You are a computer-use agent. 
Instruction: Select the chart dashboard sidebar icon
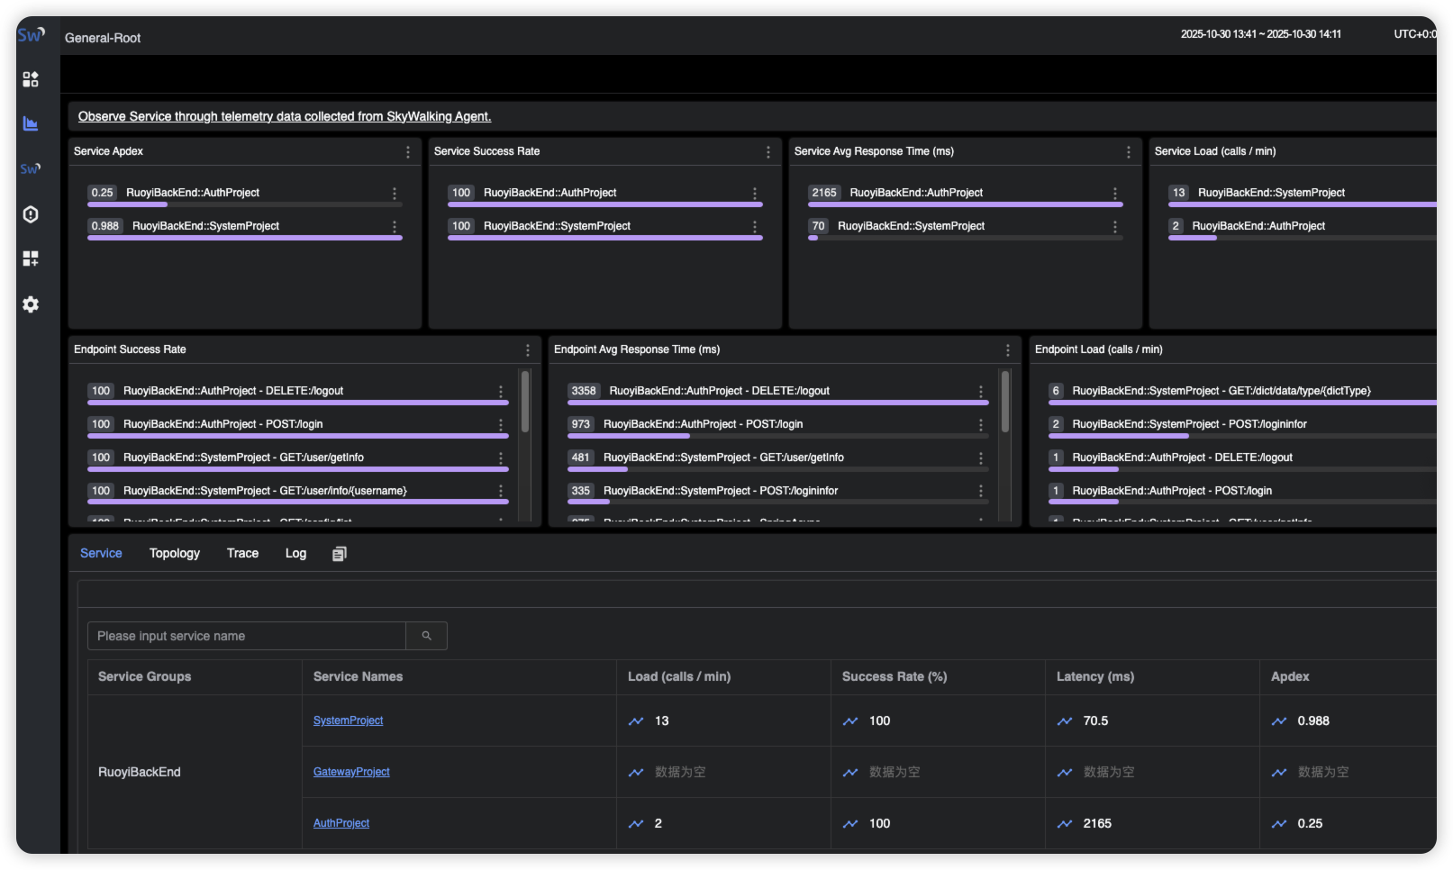pyautogui.click(x=31, y=123)
